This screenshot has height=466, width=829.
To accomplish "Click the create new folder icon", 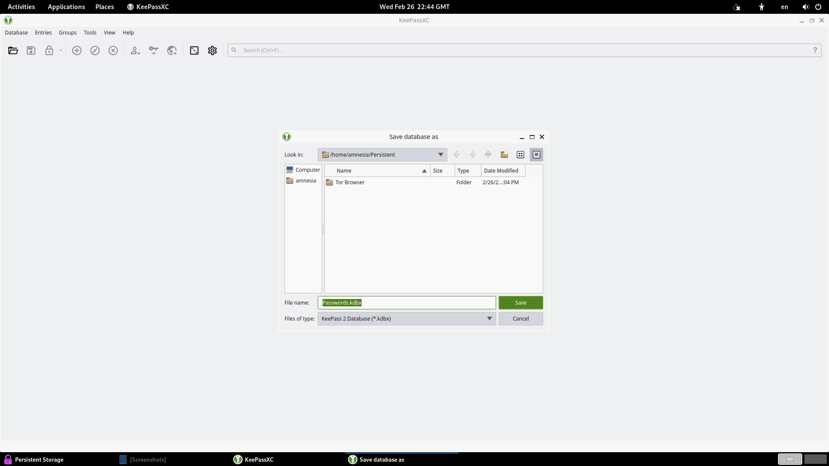I will (504, 154).
